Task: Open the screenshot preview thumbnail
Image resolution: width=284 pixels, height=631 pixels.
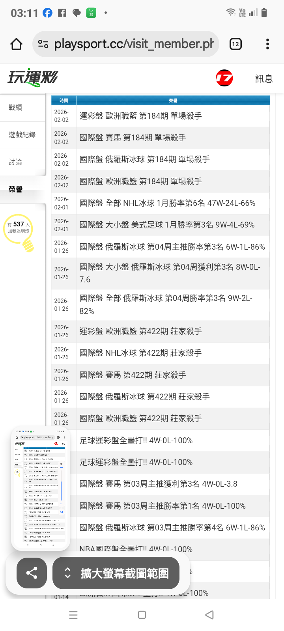Action: coord(41,488)
